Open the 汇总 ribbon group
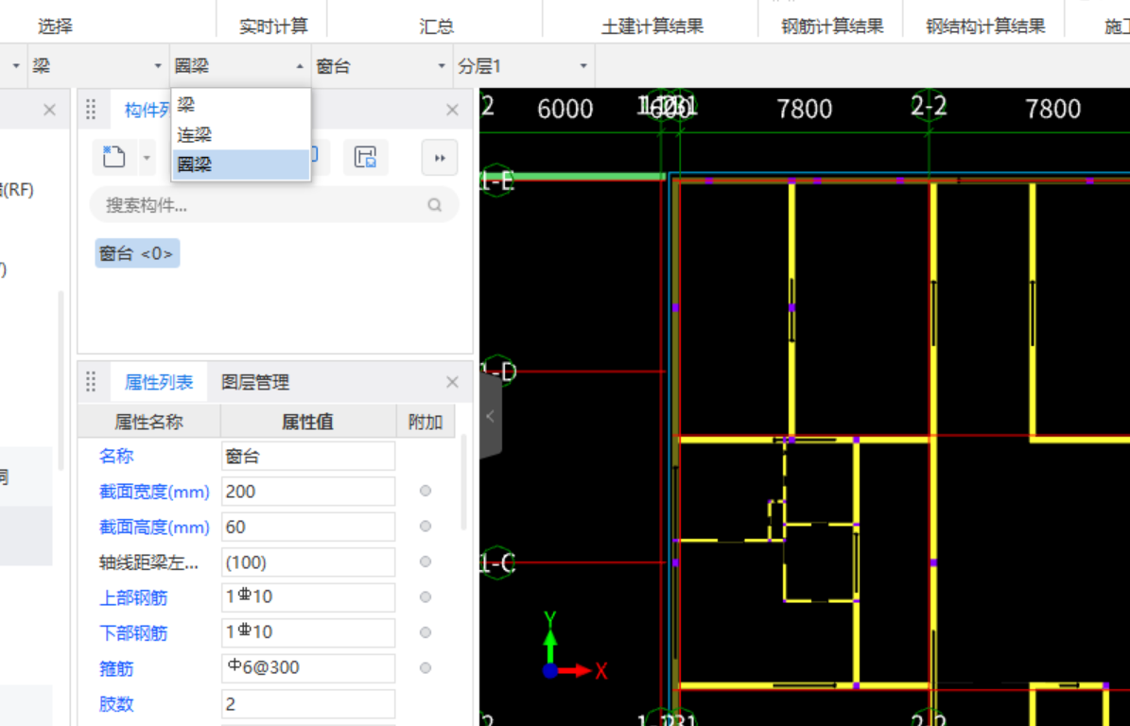The width and height of the screenshot is (1130, 726). tap(437, 26)
